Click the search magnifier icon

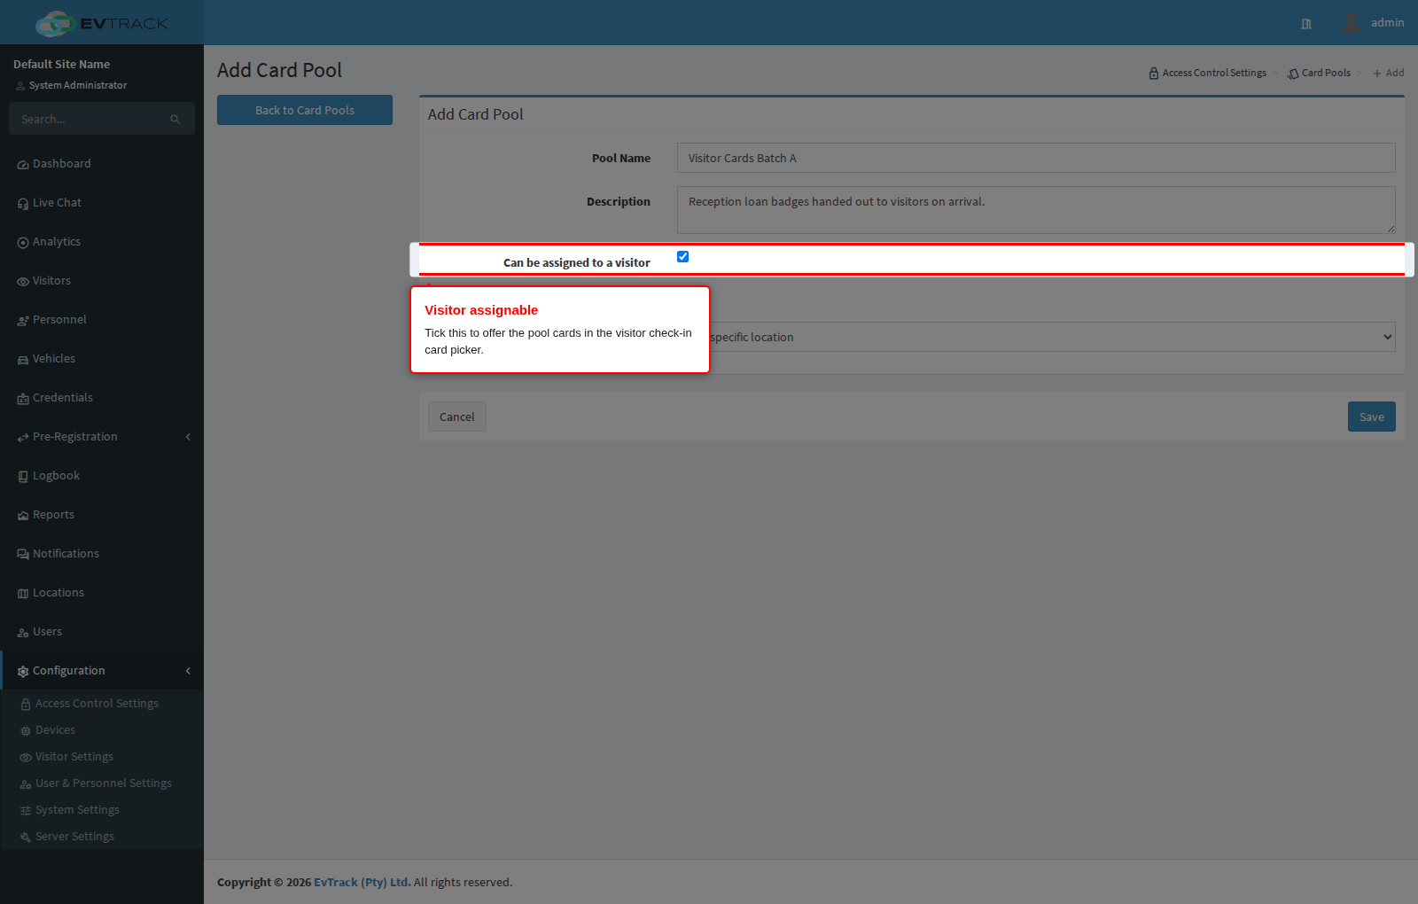coord(175,120)
